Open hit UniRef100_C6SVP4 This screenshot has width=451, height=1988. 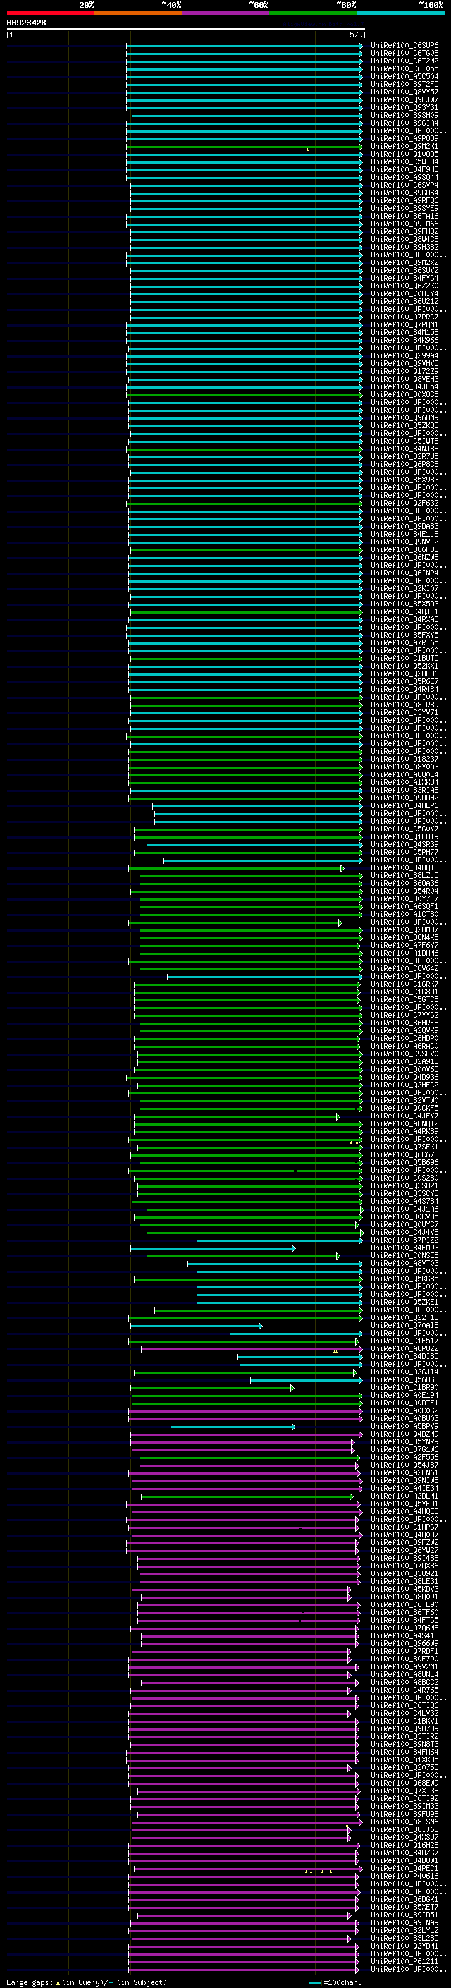pyautogui.click(x=404, y=185)
